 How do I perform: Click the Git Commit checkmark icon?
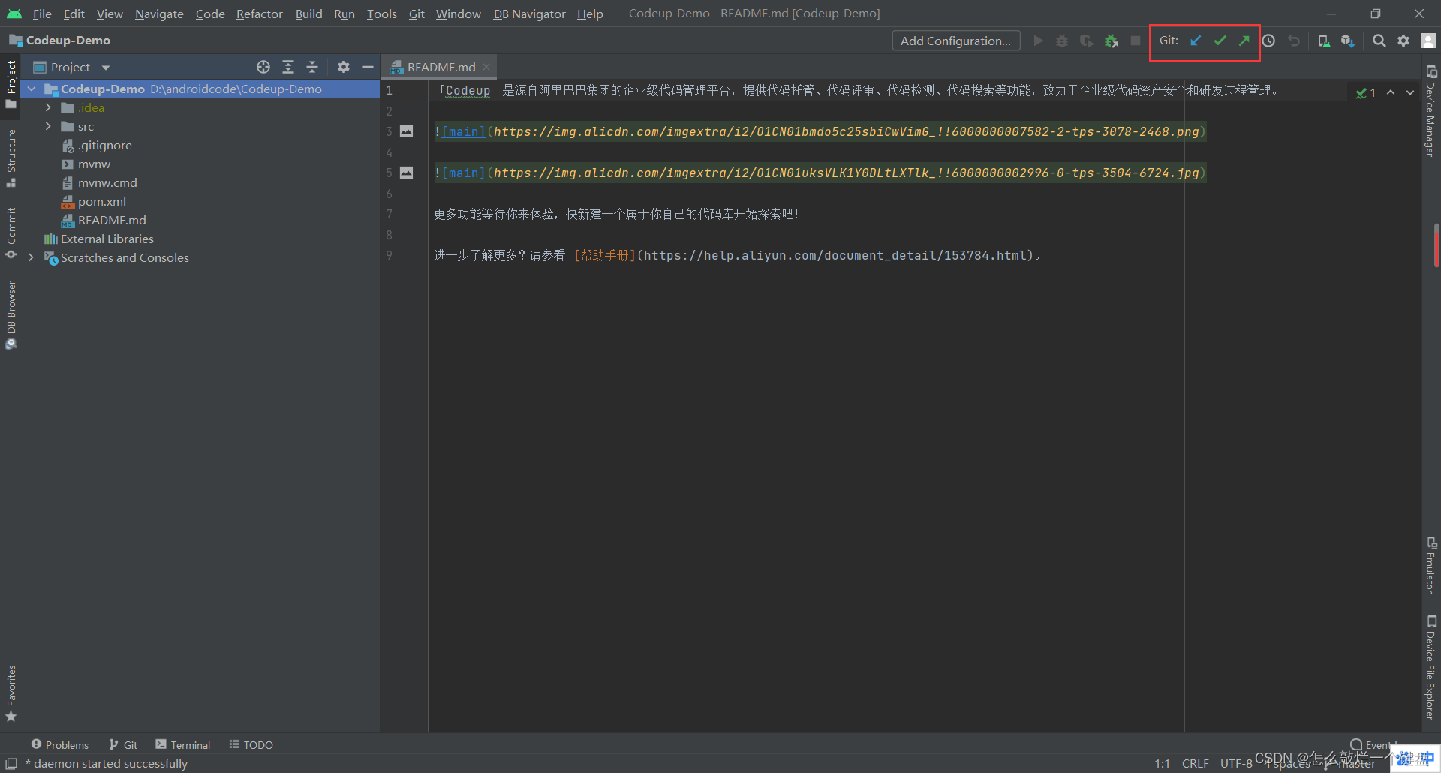pyautogui.click(x=1220, y=41)
